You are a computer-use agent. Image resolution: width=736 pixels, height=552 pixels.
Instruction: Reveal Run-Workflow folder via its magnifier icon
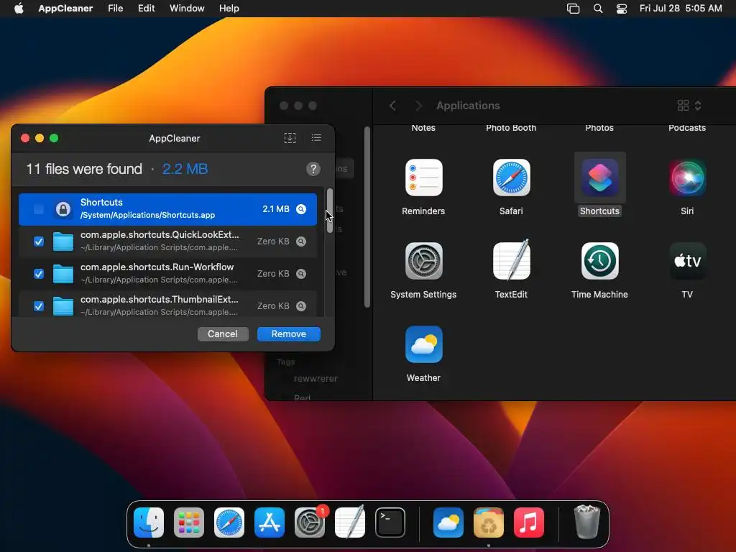point(301,274)
